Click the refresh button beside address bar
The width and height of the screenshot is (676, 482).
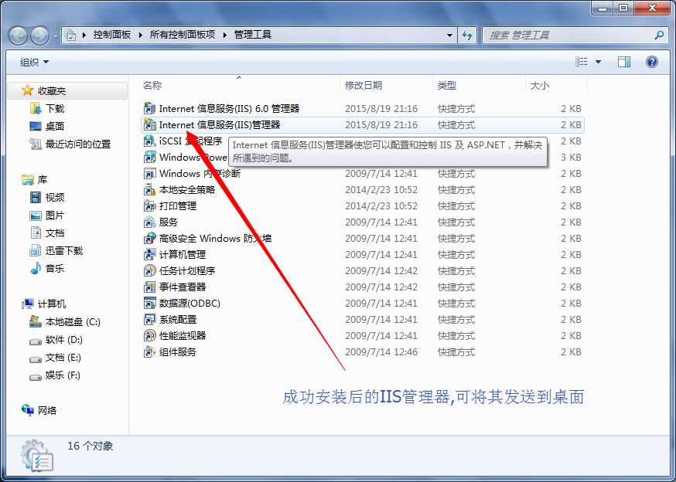point(467,35)
